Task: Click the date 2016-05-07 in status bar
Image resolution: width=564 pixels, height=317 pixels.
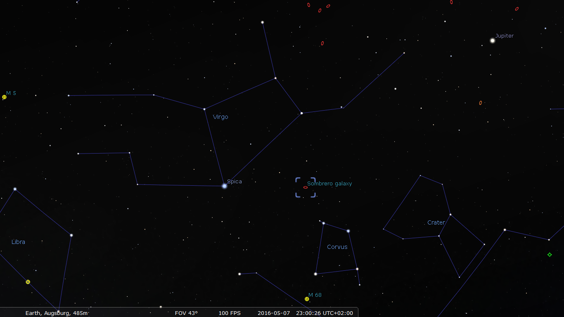Action: tap(274, 313)
